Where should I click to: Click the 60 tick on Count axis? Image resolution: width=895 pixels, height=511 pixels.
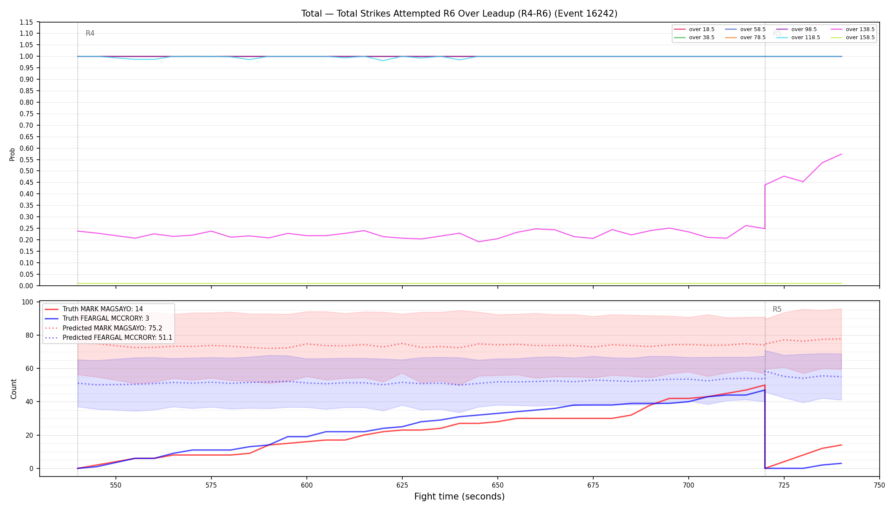29,369
